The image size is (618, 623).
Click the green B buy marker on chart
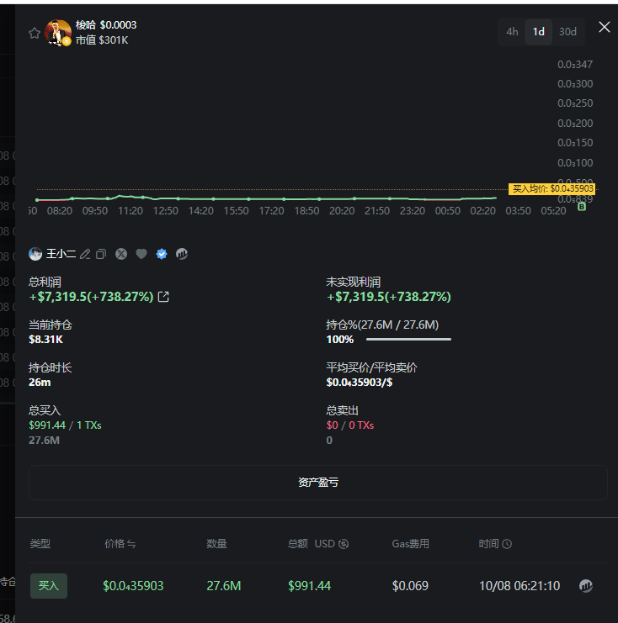point(581,205)
